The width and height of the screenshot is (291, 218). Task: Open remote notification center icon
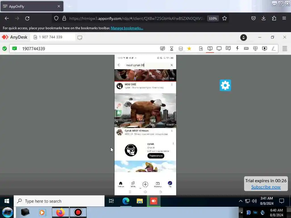tap(282, 201)
